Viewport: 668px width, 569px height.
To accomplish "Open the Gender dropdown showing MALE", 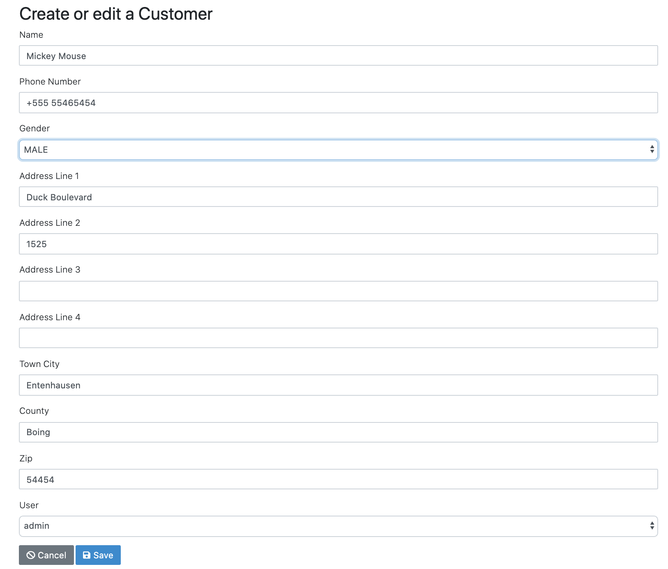I will [x=338, y=150].
